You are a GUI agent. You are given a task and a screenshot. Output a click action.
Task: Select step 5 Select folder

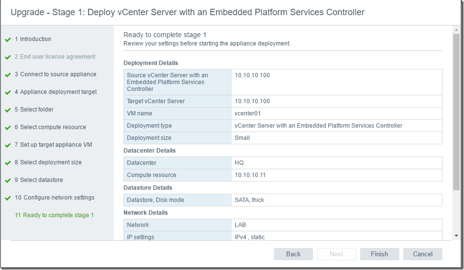tap(34, 109)
